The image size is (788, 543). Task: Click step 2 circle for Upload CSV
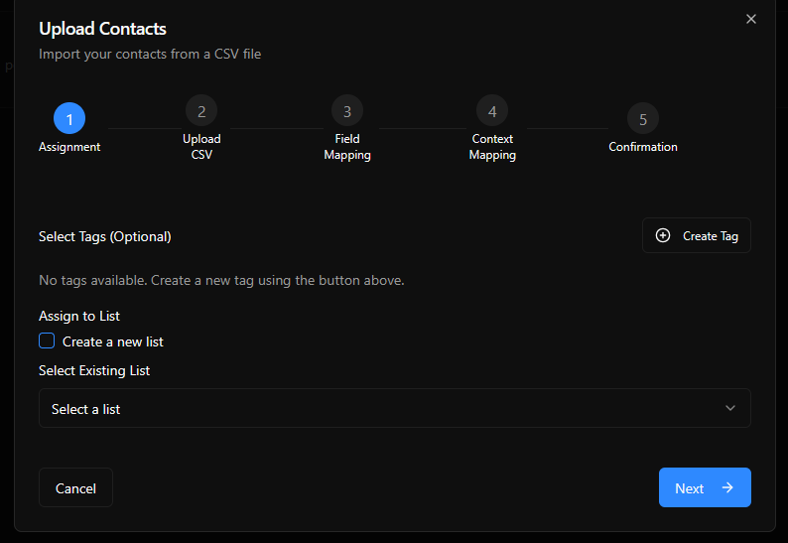click(x=201, y=111)
